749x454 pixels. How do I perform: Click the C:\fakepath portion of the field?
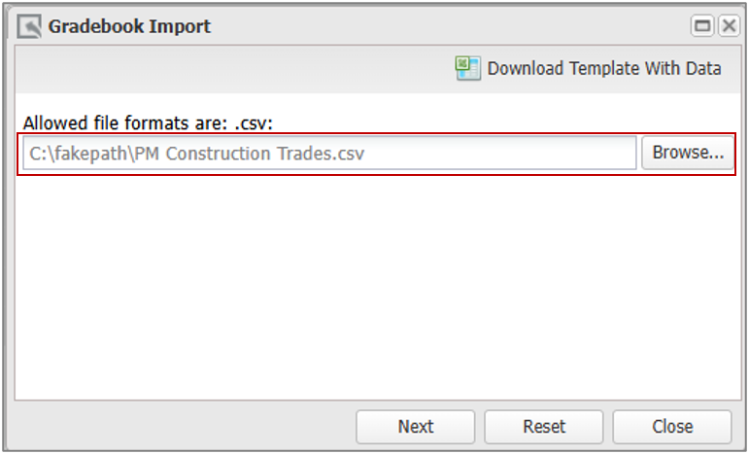(82, 154)
